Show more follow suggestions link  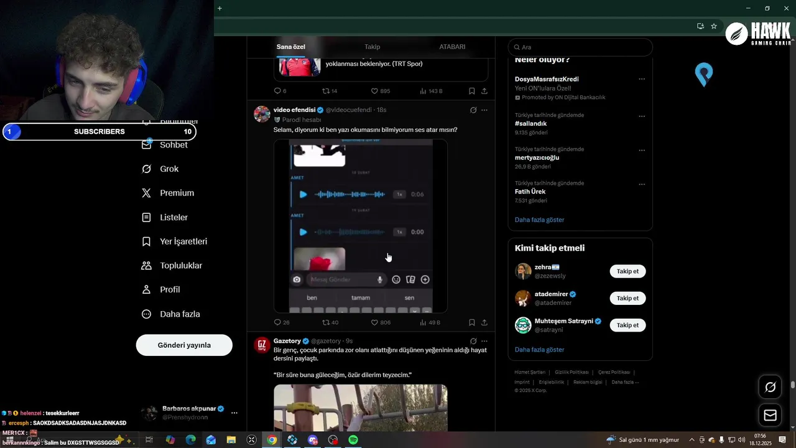539,350
